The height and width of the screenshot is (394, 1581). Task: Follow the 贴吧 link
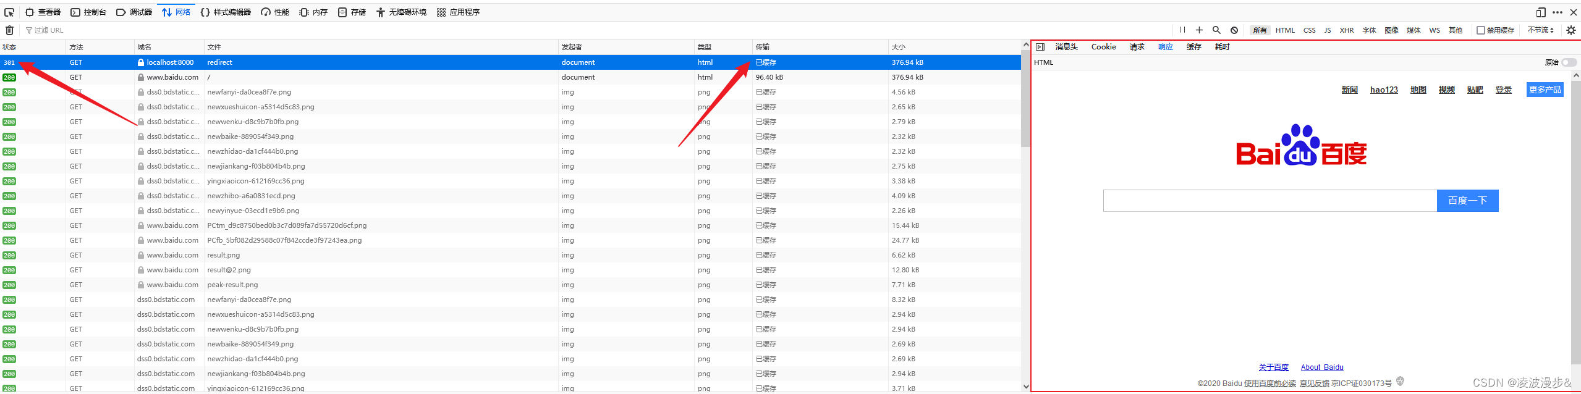pos(1475,90)
